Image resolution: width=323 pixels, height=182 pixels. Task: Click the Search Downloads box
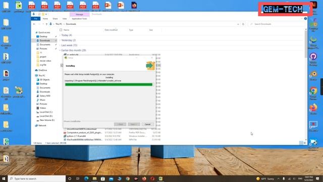coord(277,24)
